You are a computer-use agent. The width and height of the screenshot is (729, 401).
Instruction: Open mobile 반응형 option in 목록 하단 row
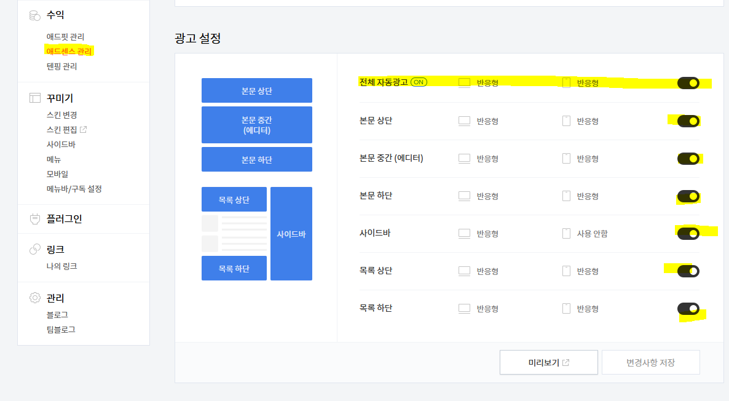point(588,309)
